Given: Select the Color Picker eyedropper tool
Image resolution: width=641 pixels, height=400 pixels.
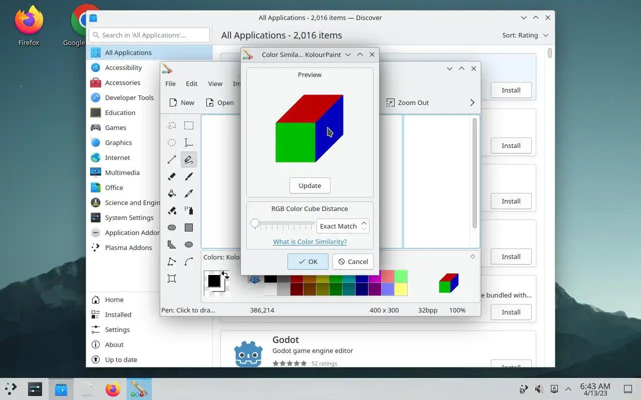Looking at the screenshot, I should click(x=189, y=193).
